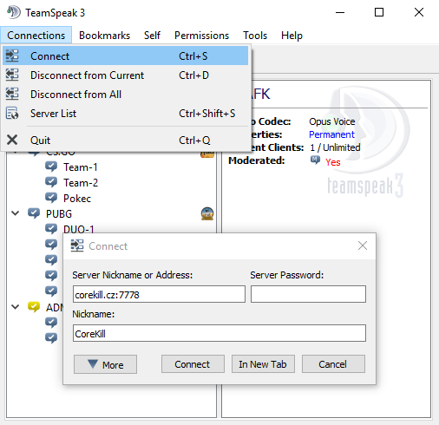Collapse the ADM channel group
Image resolution: width=439 pixels, height=425 pixels.
point(15,307)
